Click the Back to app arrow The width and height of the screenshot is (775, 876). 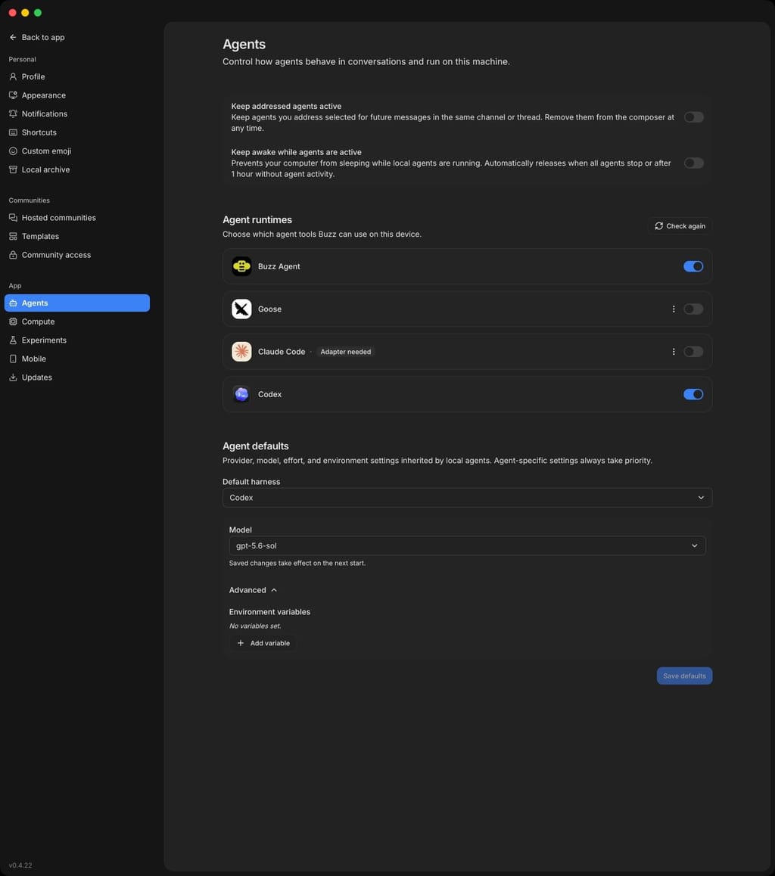tap(13, 37)
